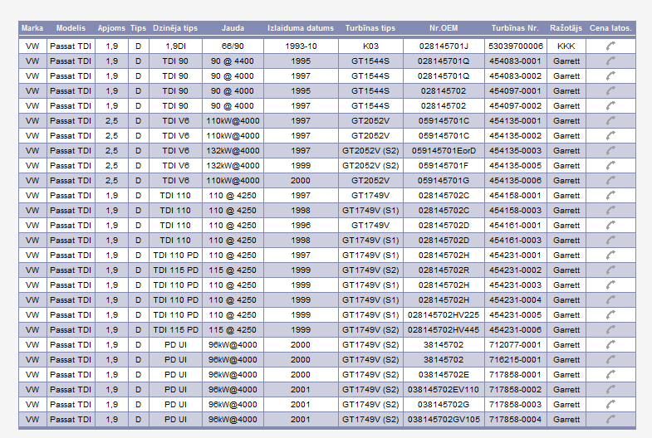This screenshot has height=438, width=652.
Task: Click the 90 @ 4400 power cell
Action: click(x=233, y=61)
